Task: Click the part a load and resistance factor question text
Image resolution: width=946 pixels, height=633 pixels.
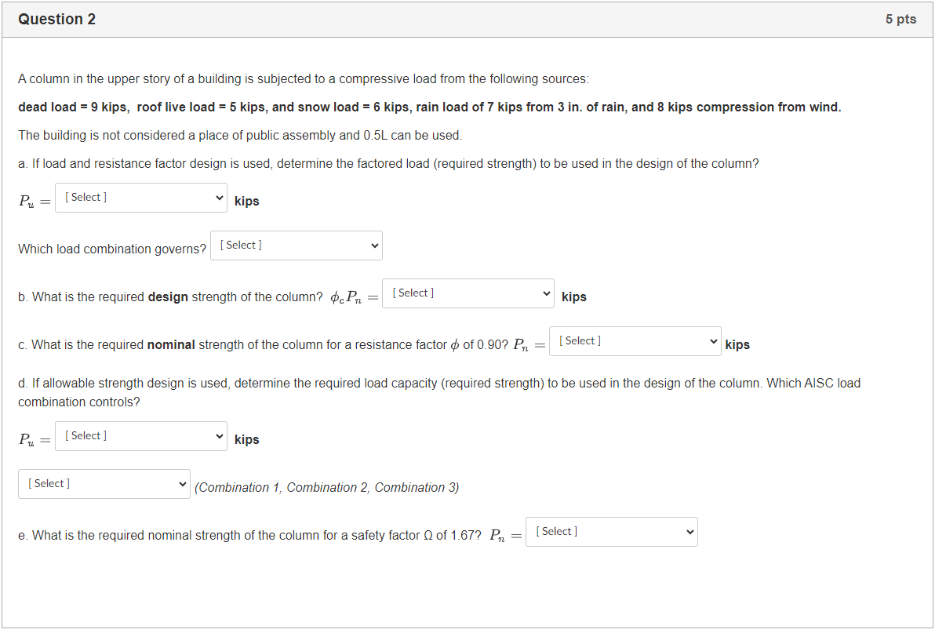Action: coord(388,164)
